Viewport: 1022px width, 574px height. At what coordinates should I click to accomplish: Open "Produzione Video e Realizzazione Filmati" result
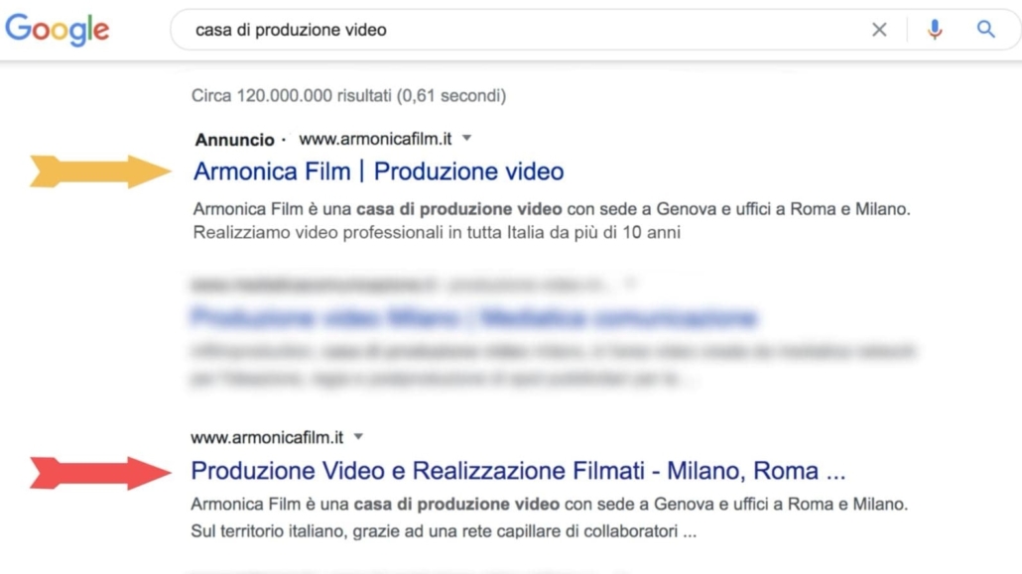pos(518,471)
